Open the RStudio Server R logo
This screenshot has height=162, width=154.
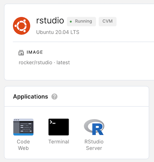pos(94,127)
